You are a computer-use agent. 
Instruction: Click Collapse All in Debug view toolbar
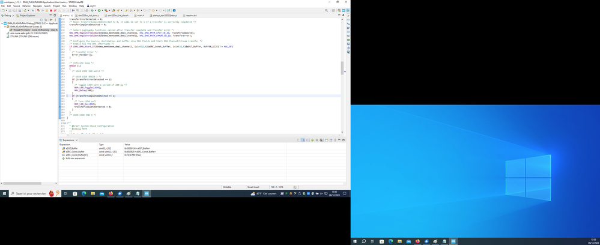(x=41, y=20)
